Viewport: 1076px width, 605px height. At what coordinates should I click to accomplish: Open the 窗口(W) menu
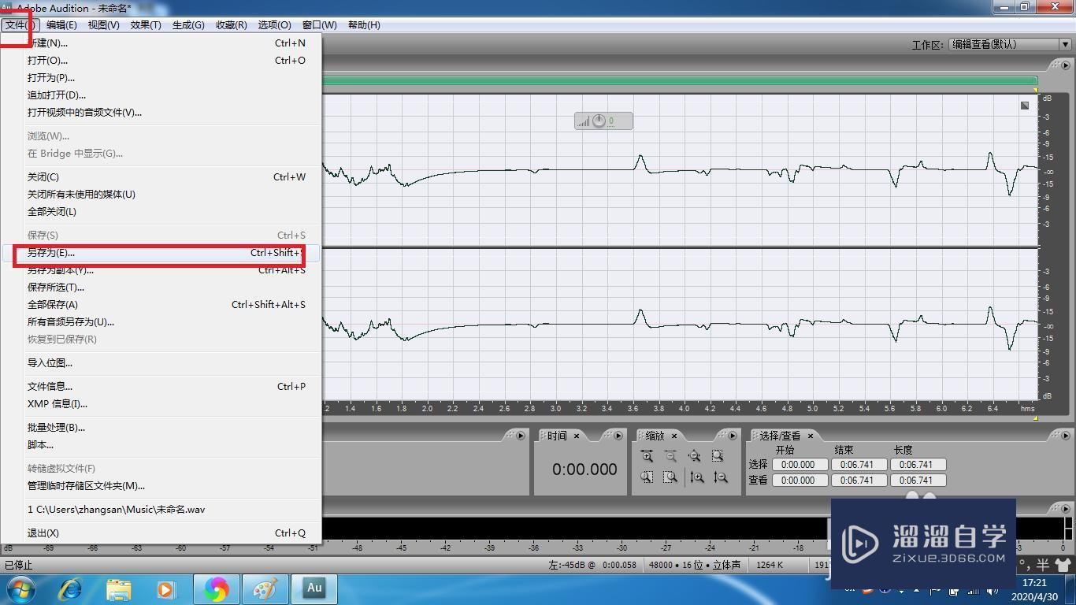pyautogui.click(x=319, y=25)
